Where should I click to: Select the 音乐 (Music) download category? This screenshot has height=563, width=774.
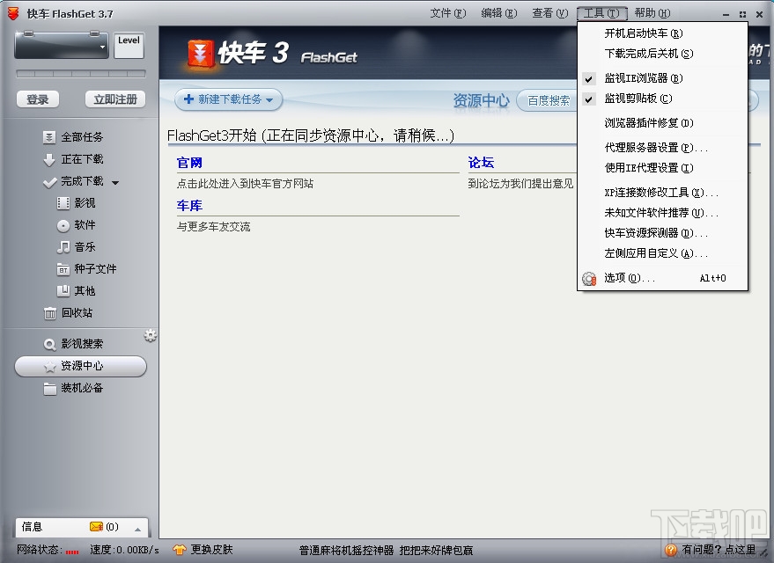click(x=85, y=246)
